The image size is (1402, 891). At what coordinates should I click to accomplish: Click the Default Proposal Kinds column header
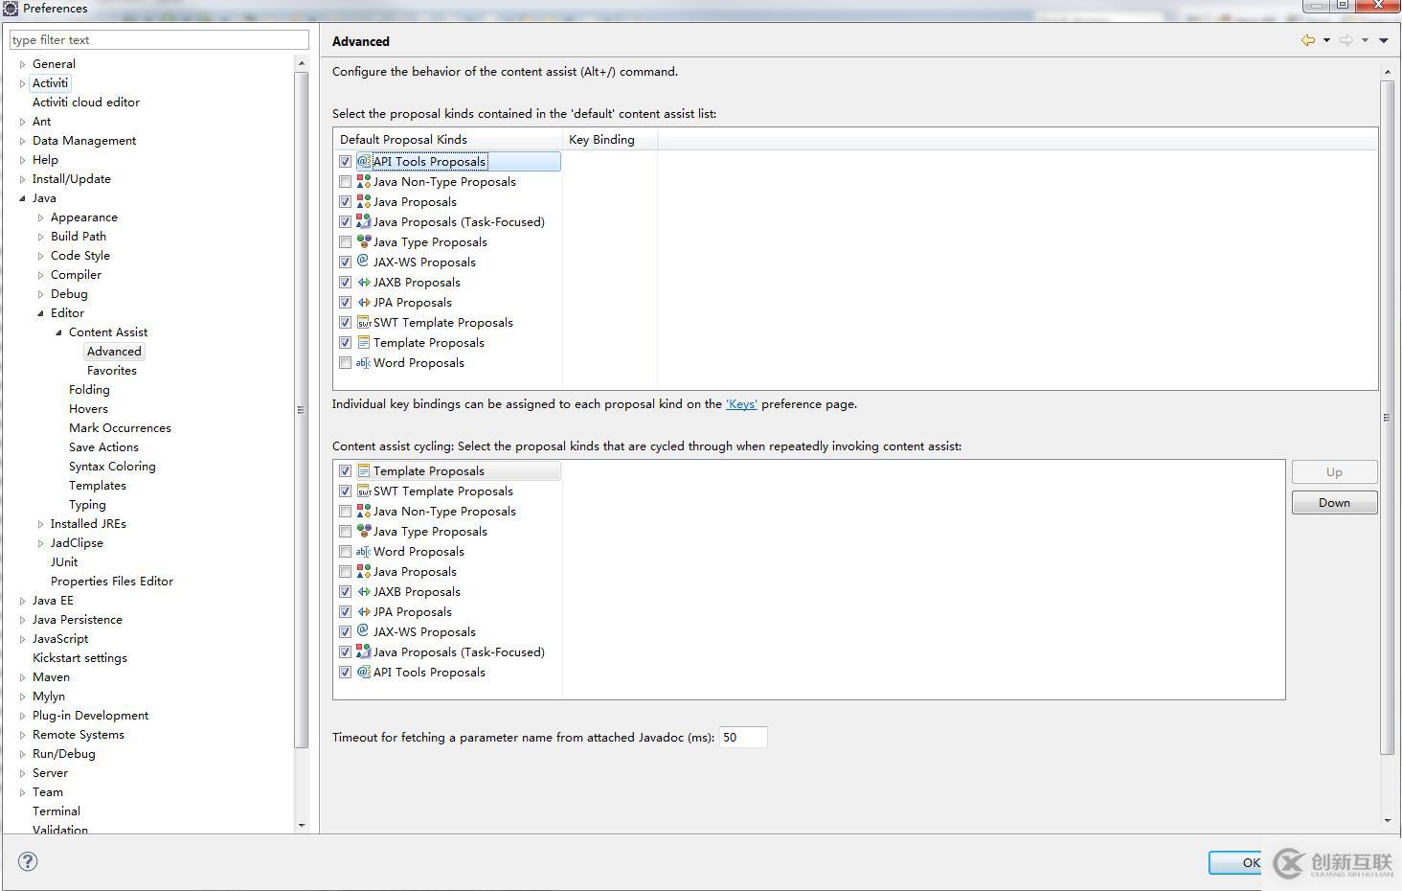tap(448, 139)
